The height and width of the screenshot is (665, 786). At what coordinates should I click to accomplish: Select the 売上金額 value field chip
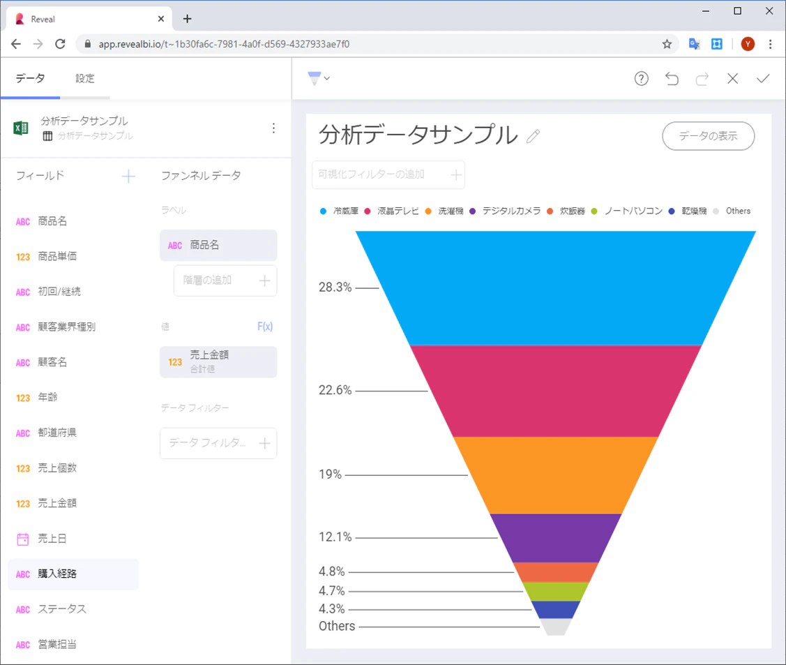point(218,362)
